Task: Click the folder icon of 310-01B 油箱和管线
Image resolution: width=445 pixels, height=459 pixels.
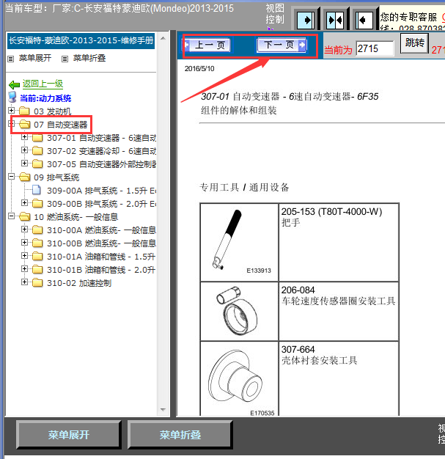Action: (x=37, y=269)
